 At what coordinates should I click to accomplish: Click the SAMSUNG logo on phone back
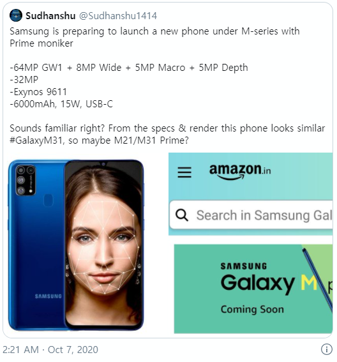click(x=49, y=296)
